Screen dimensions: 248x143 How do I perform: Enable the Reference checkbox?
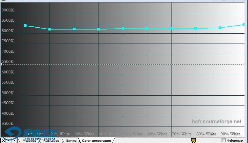click(x=224, y=140)
